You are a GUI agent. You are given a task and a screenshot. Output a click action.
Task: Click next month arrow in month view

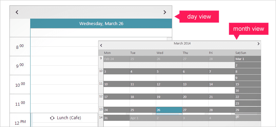coord(258,44)
